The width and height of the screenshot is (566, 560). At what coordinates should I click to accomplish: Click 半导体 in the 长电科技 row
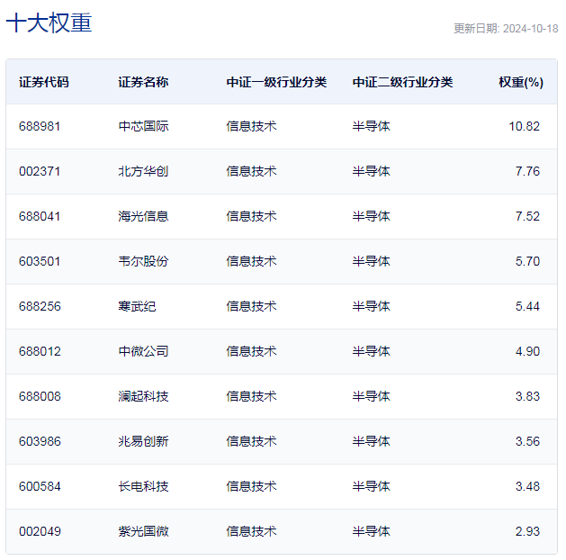371,487
